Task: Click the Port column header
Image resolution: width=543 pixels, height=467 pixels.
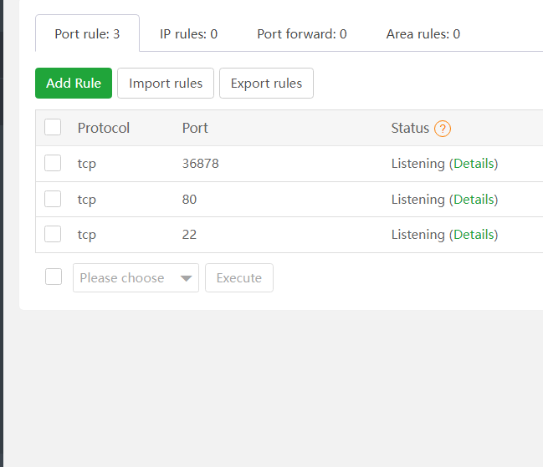Action: point(195,128)
